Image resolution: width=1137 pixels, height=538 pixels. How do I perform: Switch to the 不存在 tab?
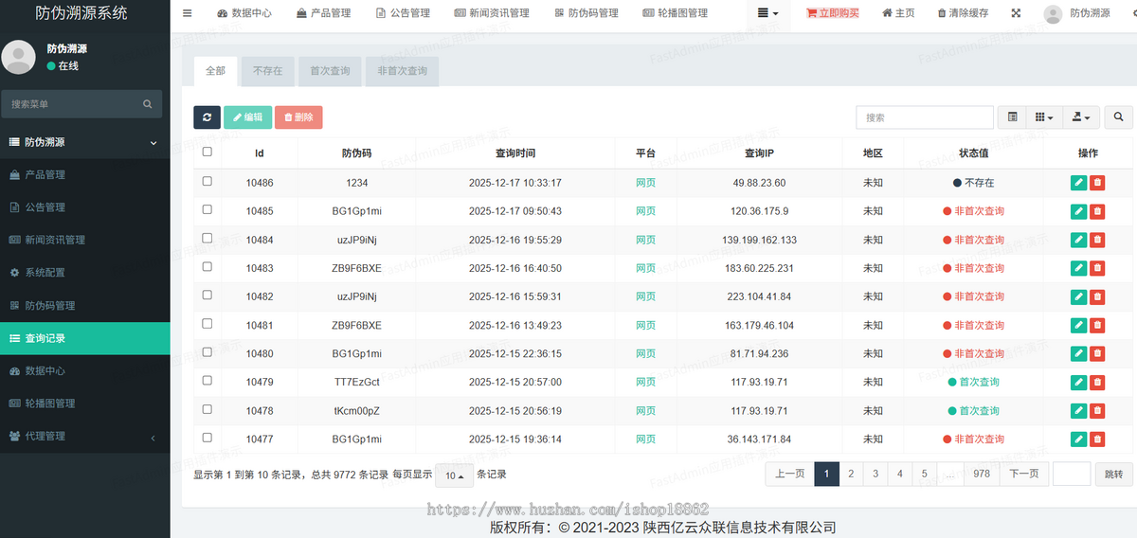click(268, 71)
